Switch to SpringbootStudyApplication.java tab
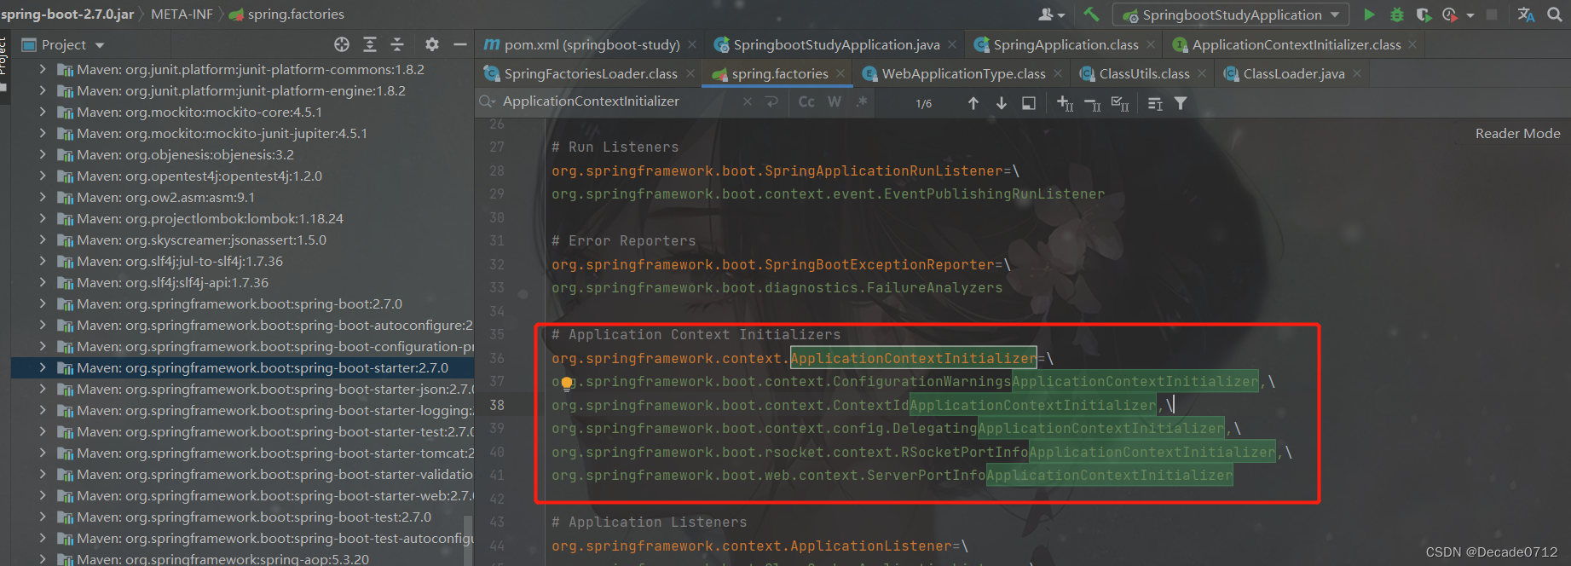The width and height of the screenshot is (1571, 566). click(x=835, y=44)
